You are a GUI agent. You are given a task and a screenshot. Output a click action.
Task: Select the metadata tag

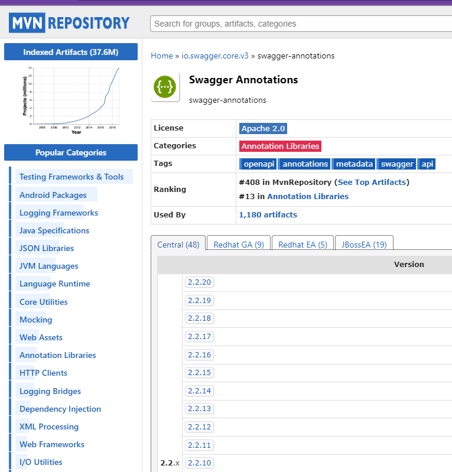point(354,164)
